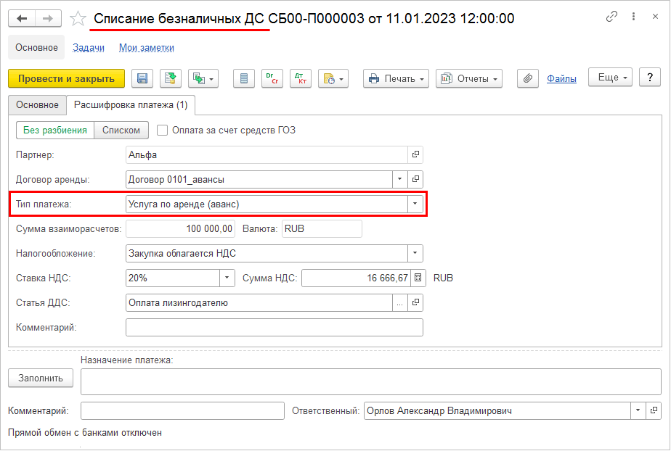This screenshot has height=451, width=671.
Task: Close the document form with X
Action: (655, 17)
